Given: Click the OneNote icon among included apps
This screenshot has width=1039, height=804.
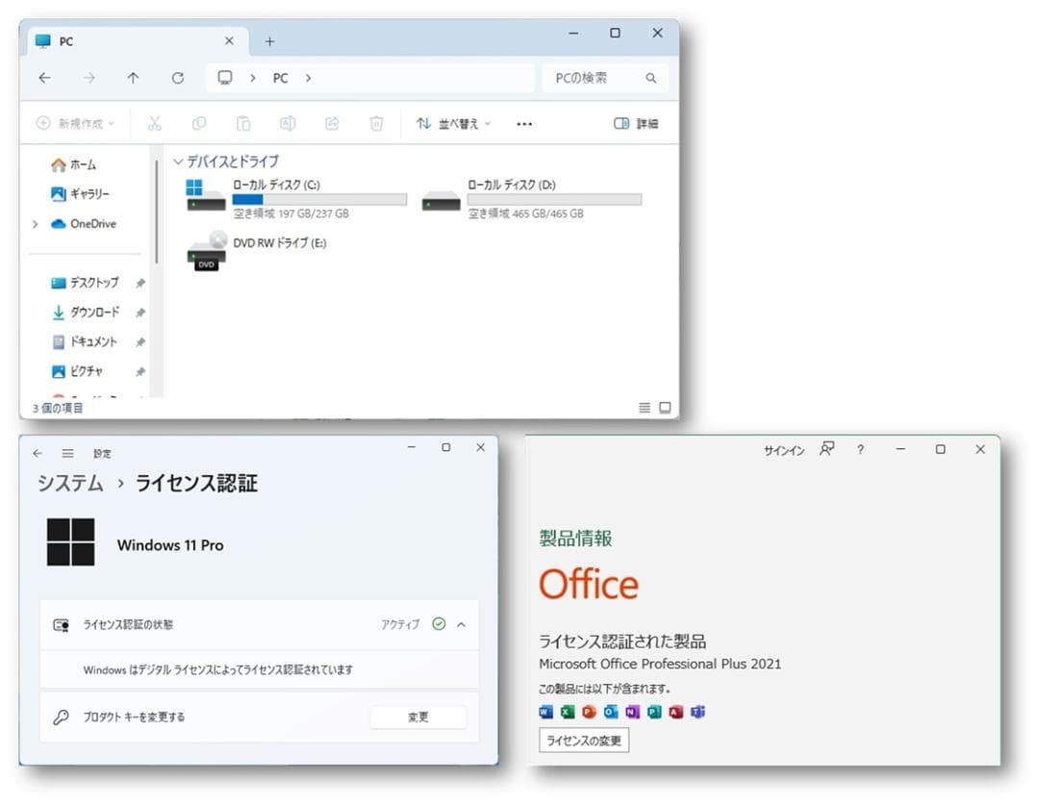Looking at the screenshot, I should (x=633, y=712).
